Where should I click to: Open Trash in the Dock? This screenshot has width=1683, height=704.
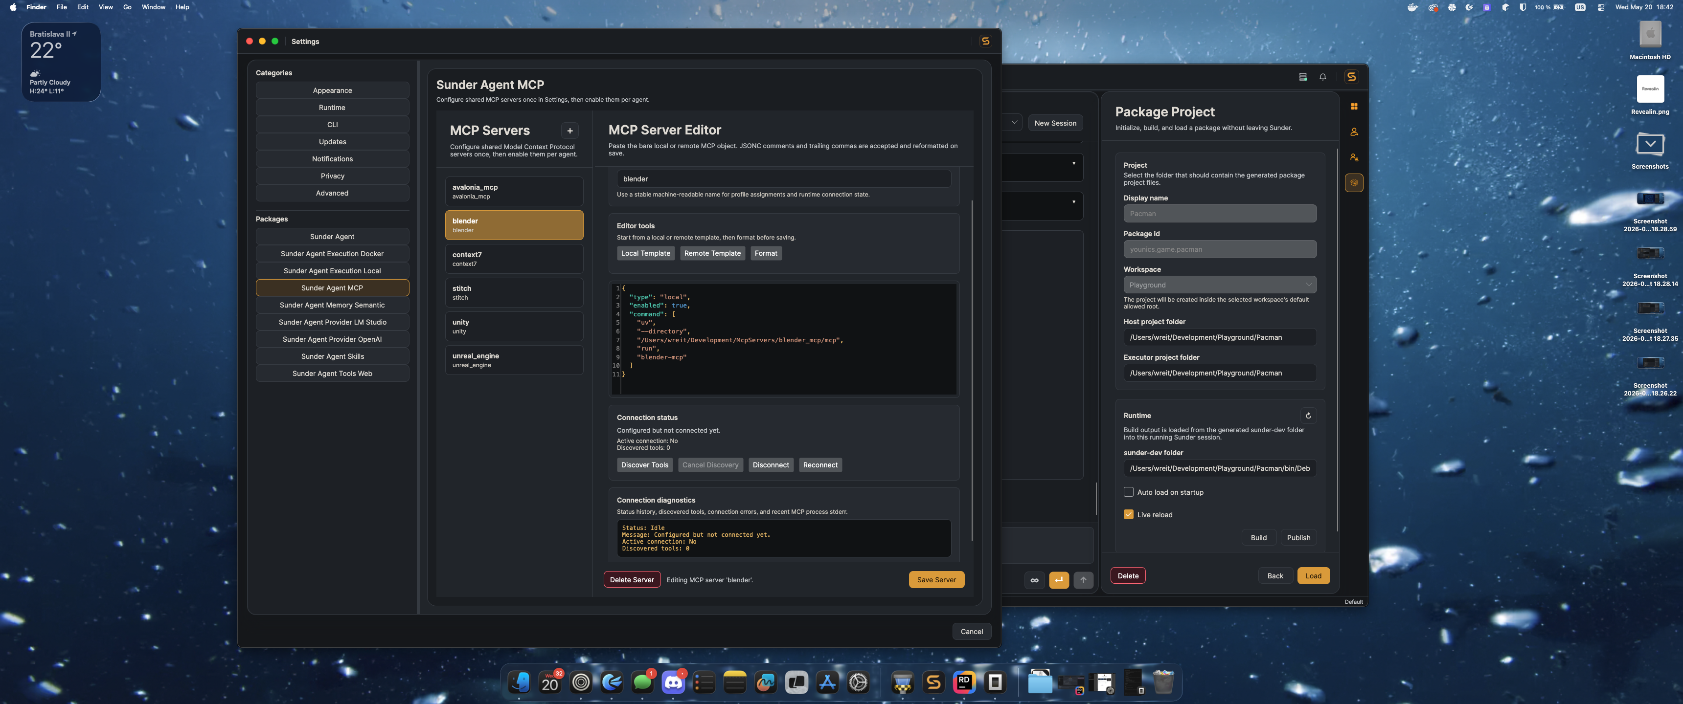1163,682
